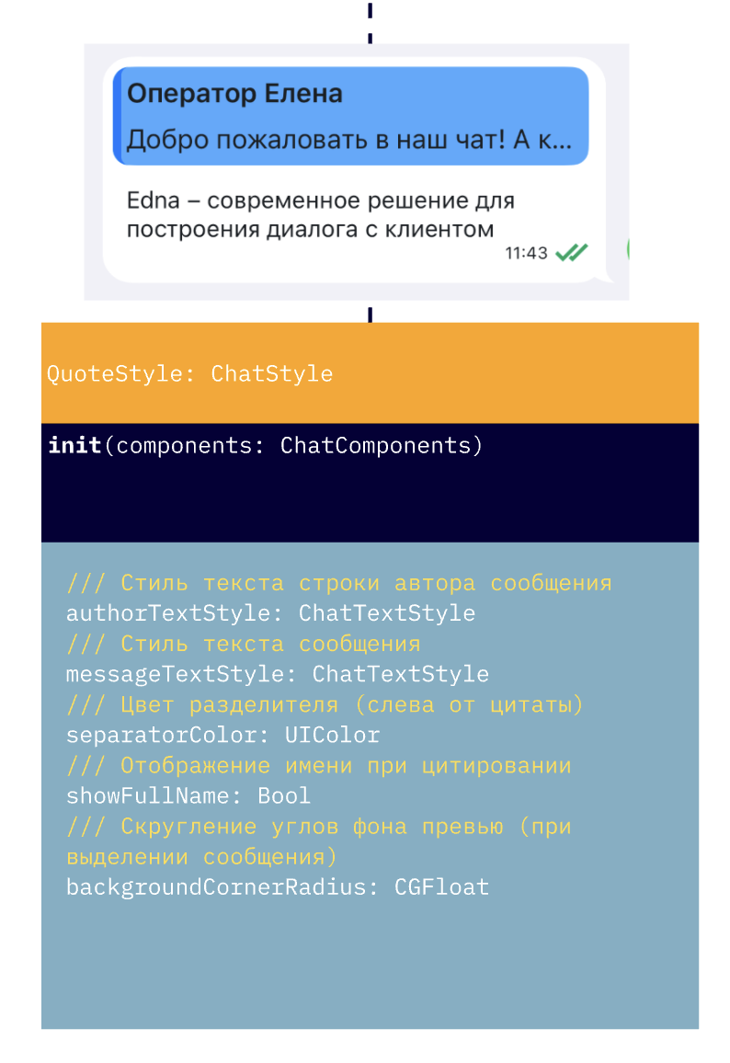
Task: Click comment Скругление углов фона превью
Action: 318,841
